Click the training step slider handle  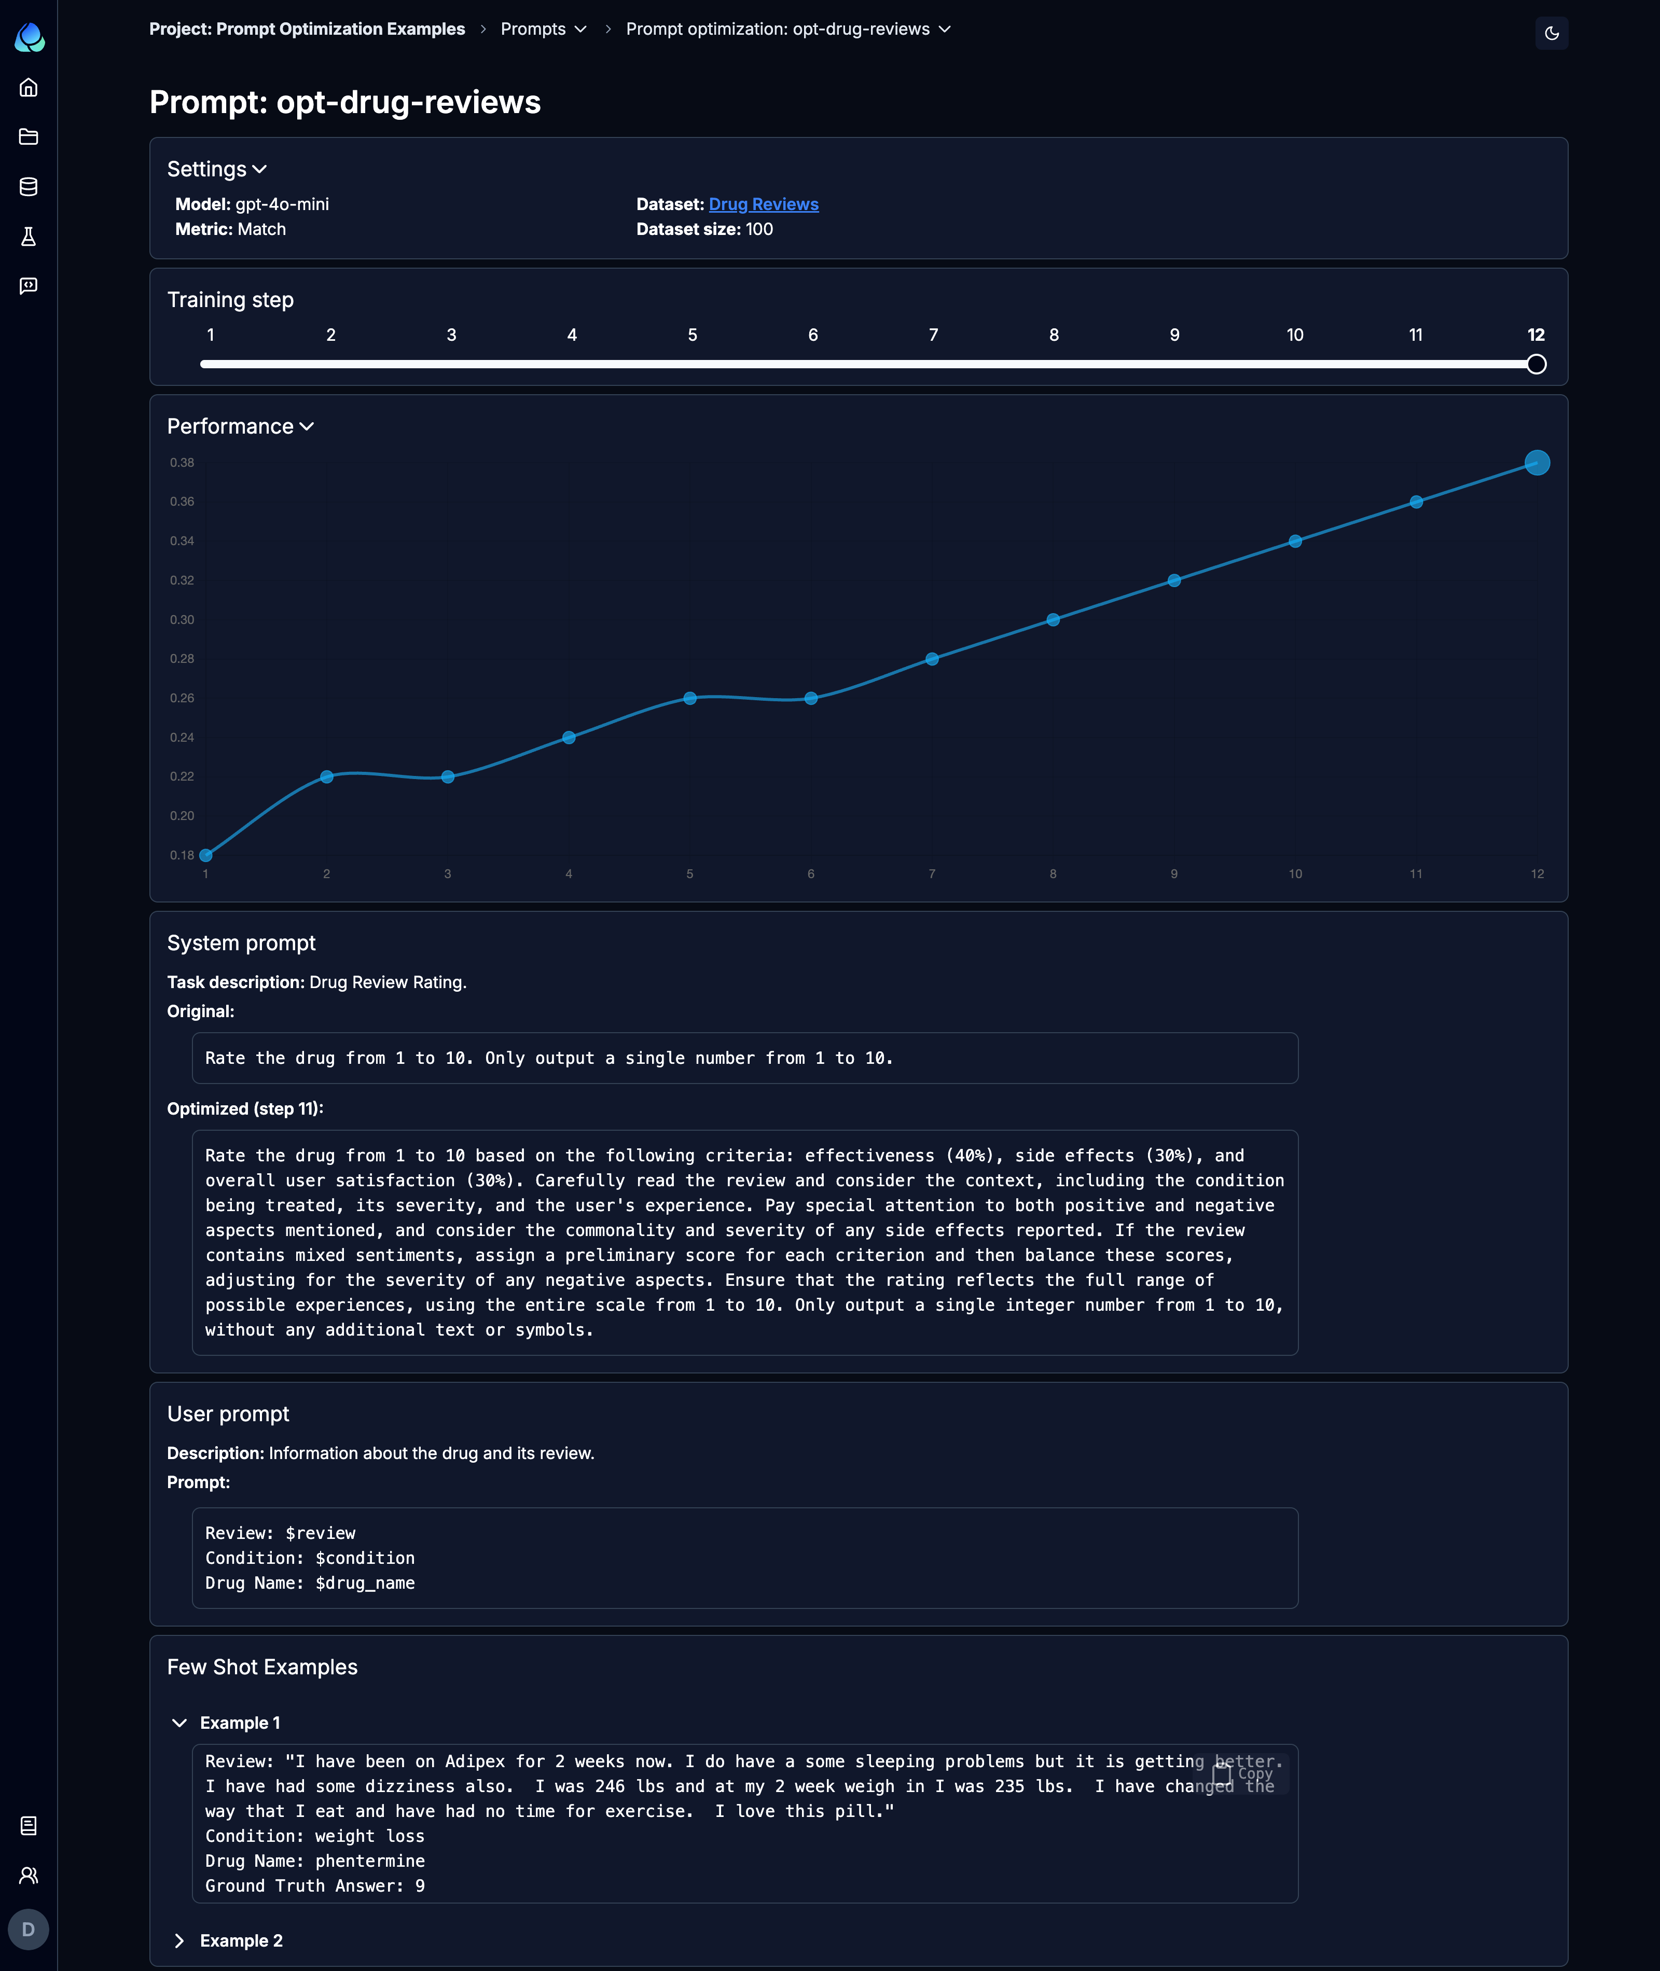(1536, 364)
